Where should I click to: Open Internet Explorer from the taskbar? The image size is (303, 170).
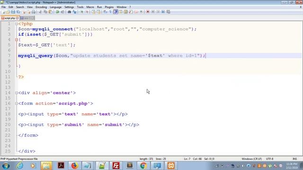tap(20, 166)
